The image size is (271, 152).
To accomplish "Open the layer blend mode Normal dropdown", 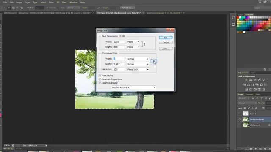I will 247,103.
